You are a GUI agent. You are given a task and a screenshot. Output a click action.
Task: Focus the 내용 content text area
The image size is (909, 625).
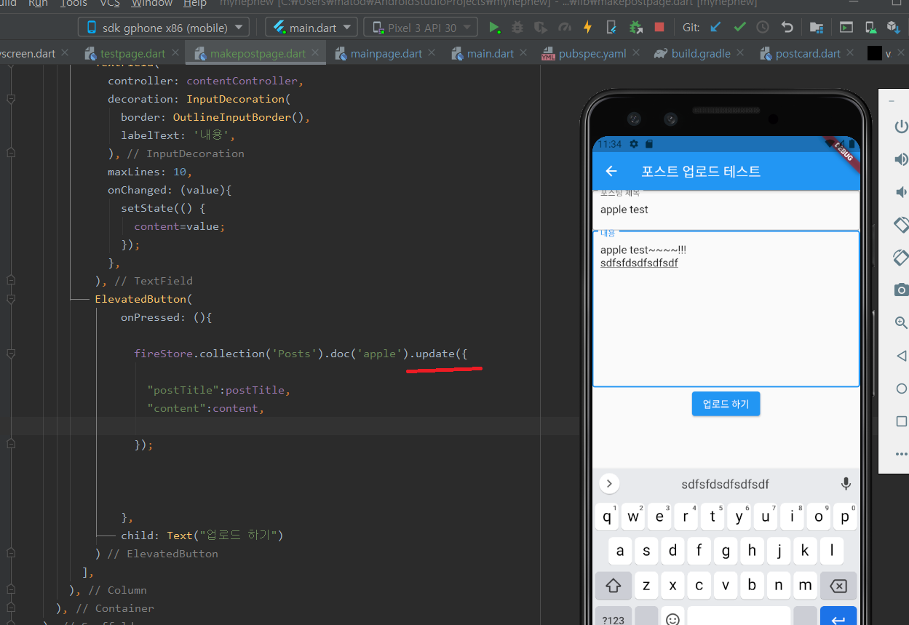click(x=726, y=309)
